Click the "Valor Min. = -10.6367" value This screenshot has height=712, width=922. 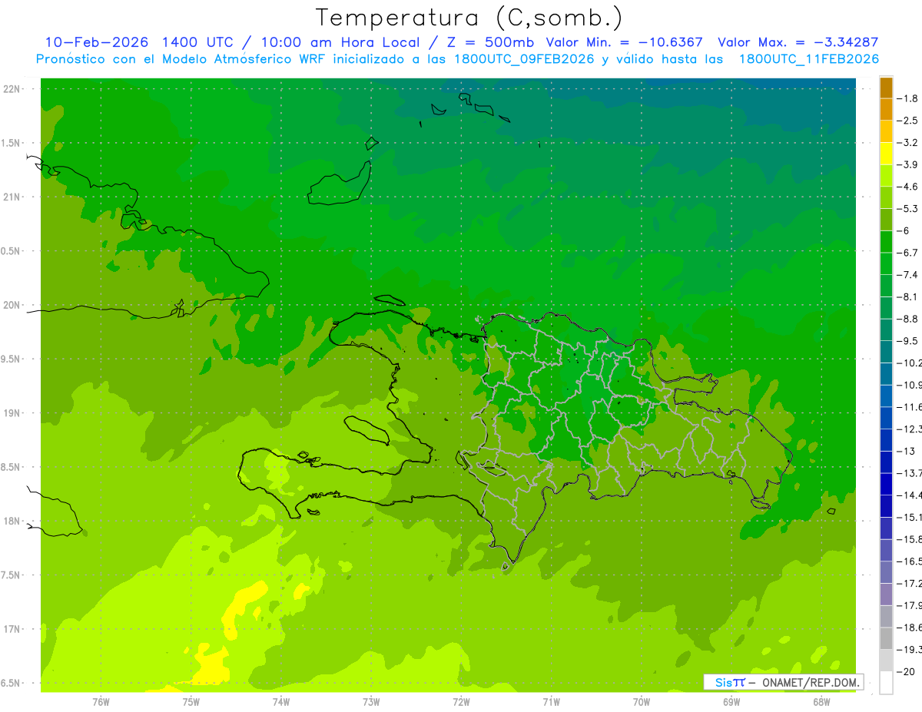(625, 43)
